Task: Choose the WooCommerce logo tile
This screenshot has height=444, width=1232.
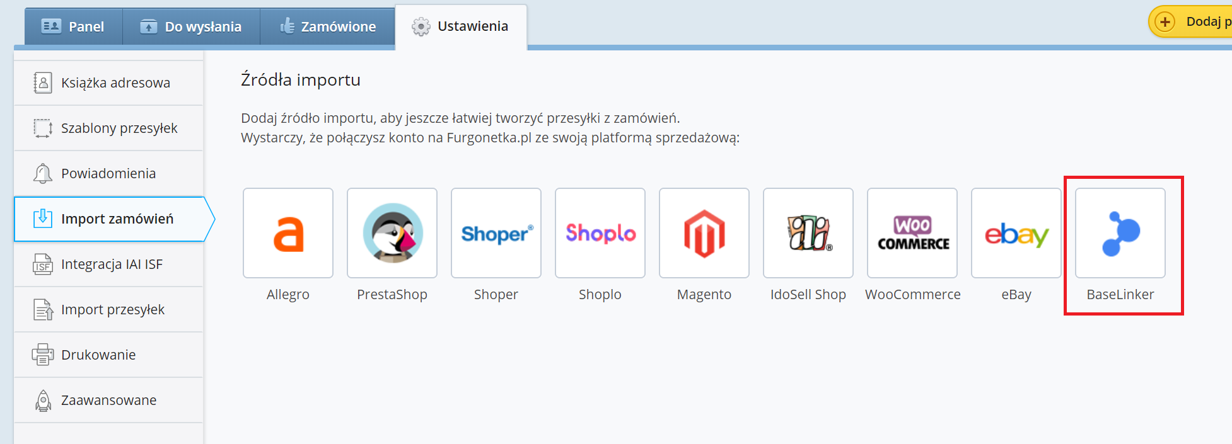Action: point(912,233)
